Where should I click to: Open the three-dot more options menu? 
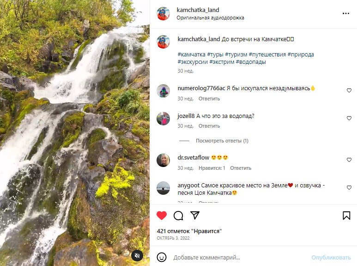346,14
